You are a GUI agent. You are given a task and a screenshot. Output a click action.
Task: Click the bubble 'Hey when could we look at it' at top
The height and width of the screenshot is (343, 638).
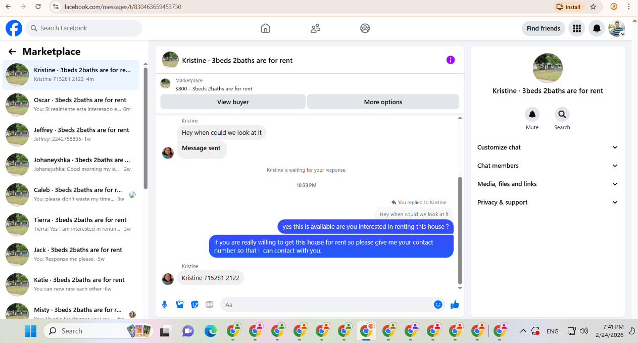222,133
